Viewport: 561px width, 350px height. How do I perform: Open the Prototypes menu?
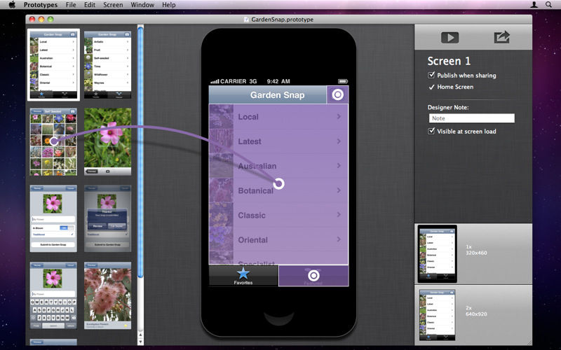[x=41, y=5]
